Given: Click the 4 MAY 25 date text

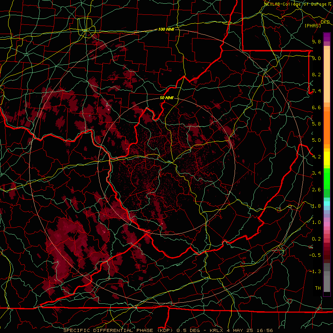Looking at the screenshot, I should [x=240, y=330].
